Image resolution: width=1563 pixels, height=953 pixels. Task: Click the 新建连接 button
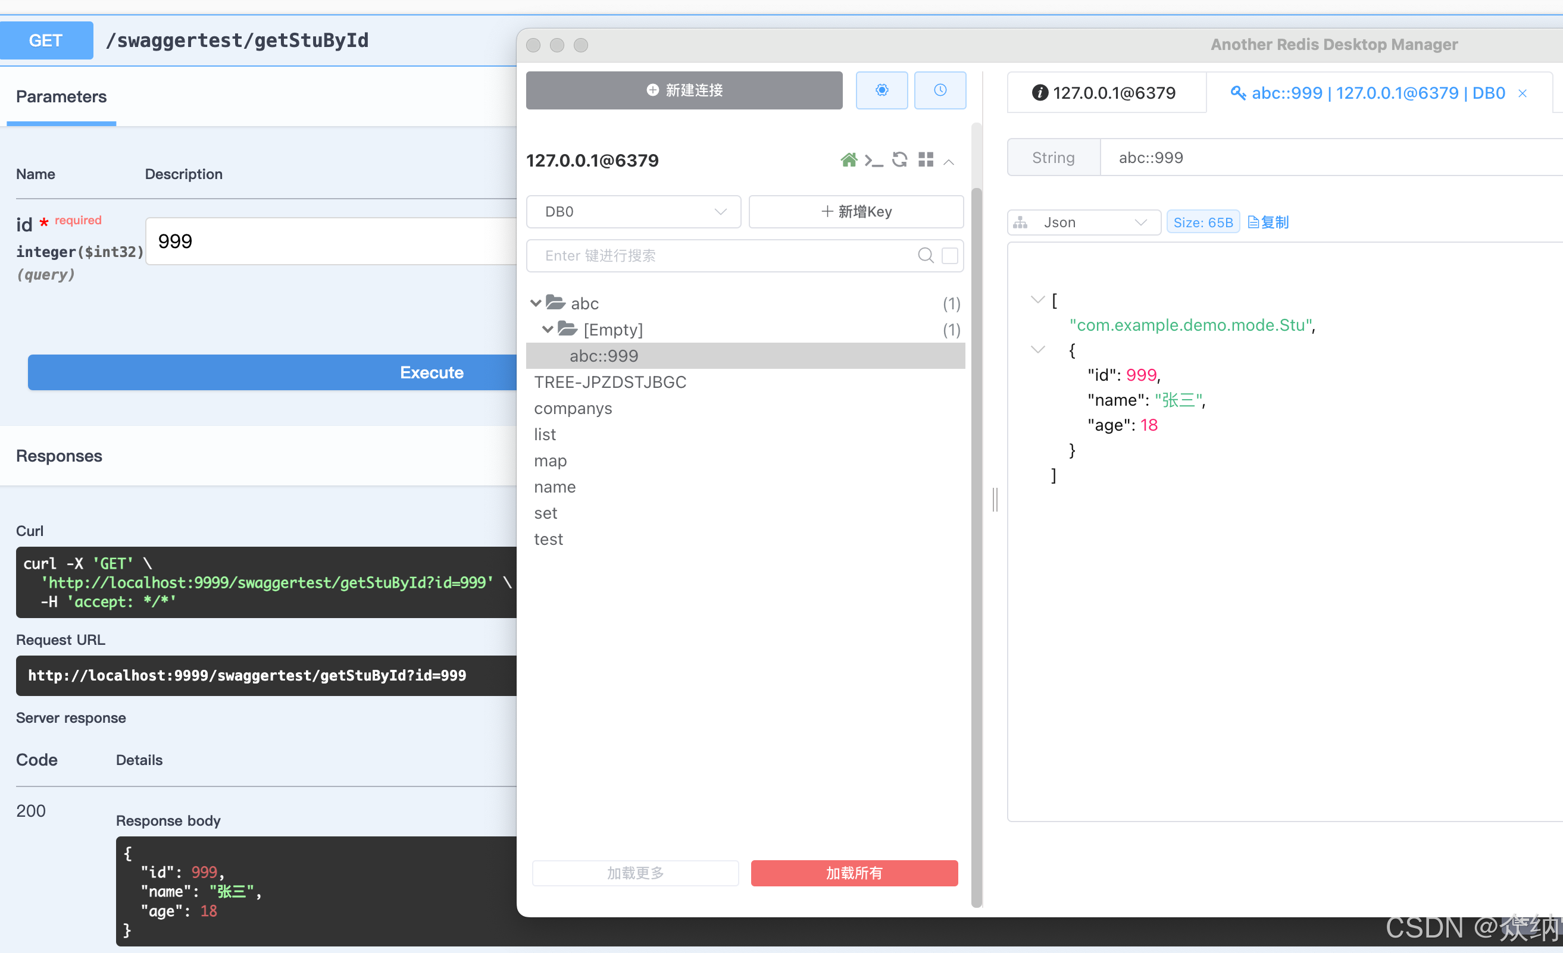tap(684, 90)
